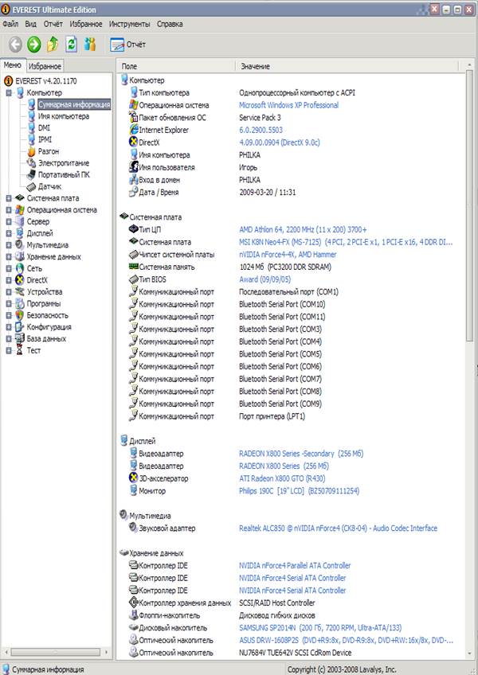Viewport: 478px width, 675px height.
Task: Open the Award BIOS link
Action: 264,279
